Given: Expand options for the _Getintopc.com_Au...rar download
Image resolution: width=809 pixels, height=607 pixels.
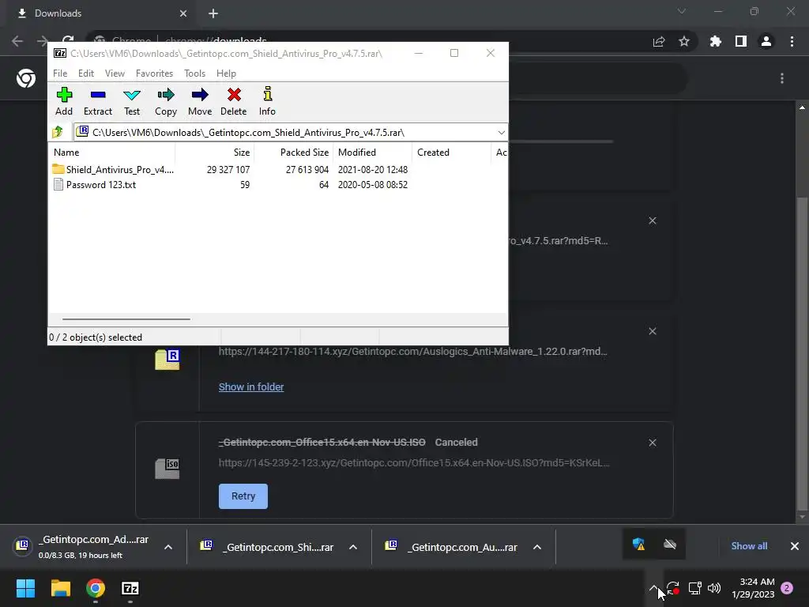Looking at the screenshot, I should coord(537,547).
